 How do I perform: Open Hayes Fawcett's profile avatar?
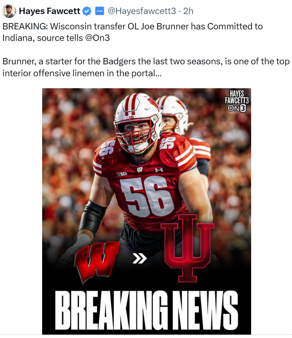[x=9, y=11]
